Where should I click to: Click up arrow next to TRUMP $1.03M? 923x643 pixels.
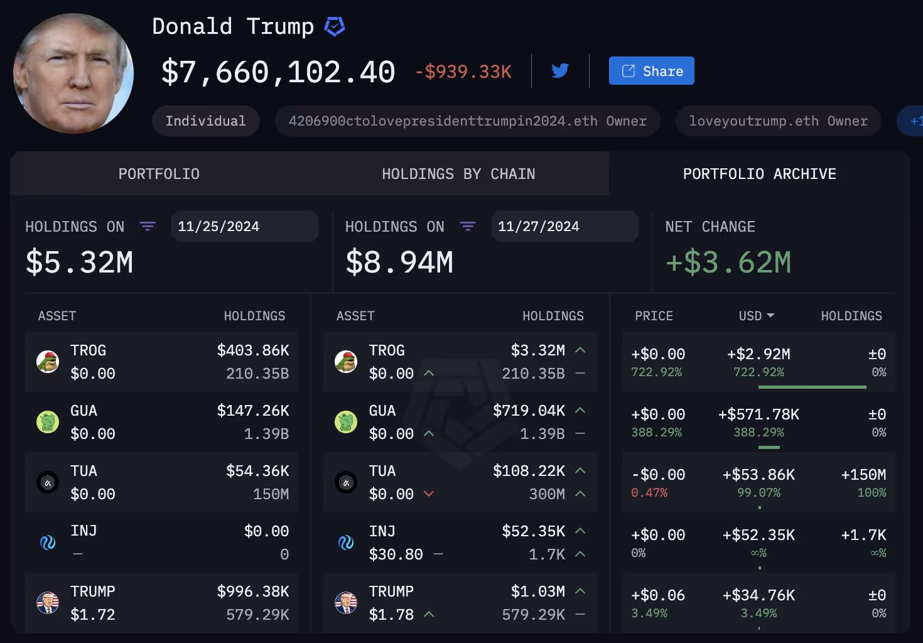[x=580, y=591]
